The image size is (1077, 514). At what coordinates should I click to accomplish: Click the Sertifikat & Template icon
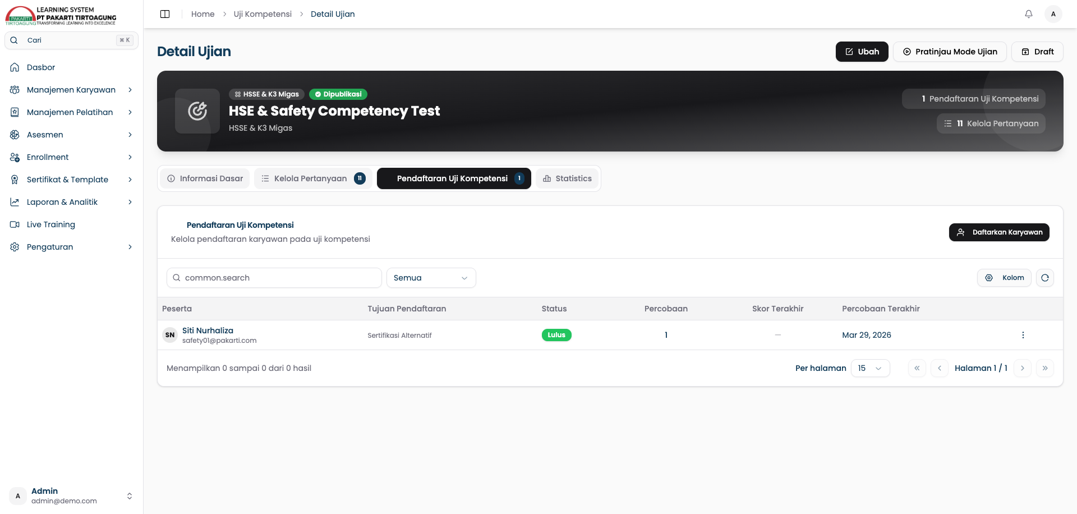(x=15, y=180)
